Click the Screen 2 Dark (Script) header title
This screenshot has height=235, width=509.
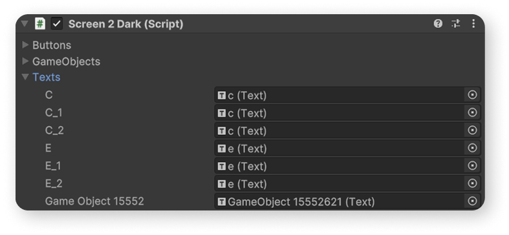coord(126,24)
